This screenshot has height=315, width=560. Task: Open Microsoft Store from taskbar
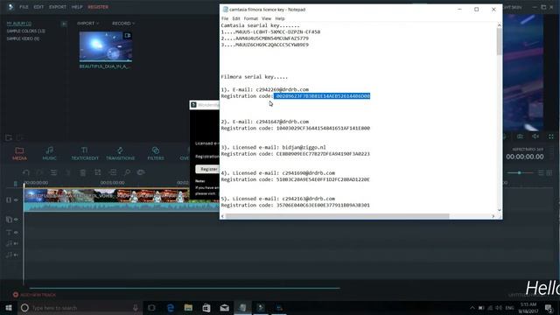coord(206,307)
